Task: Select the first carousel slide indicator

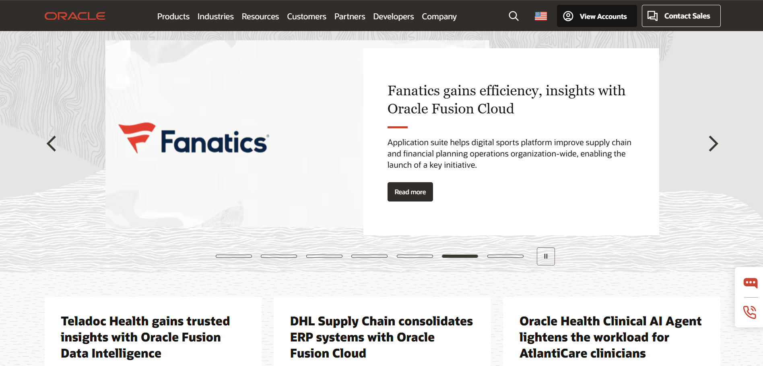Action: pyautogui.click(x=233, y=256)
